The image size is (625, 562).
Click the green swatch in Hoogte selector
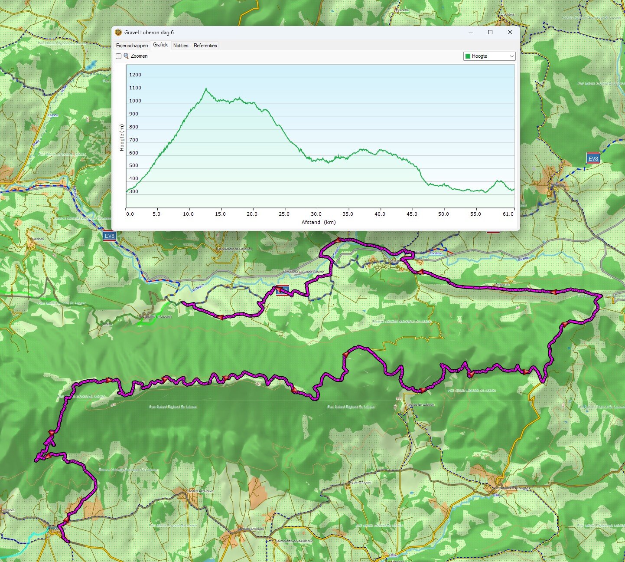pyautogui.click(x=468, y=56)
